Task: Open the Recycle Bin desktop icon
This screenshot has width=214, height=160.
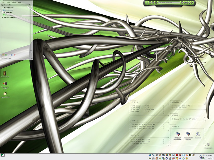Action: click(x=208, y=146)
